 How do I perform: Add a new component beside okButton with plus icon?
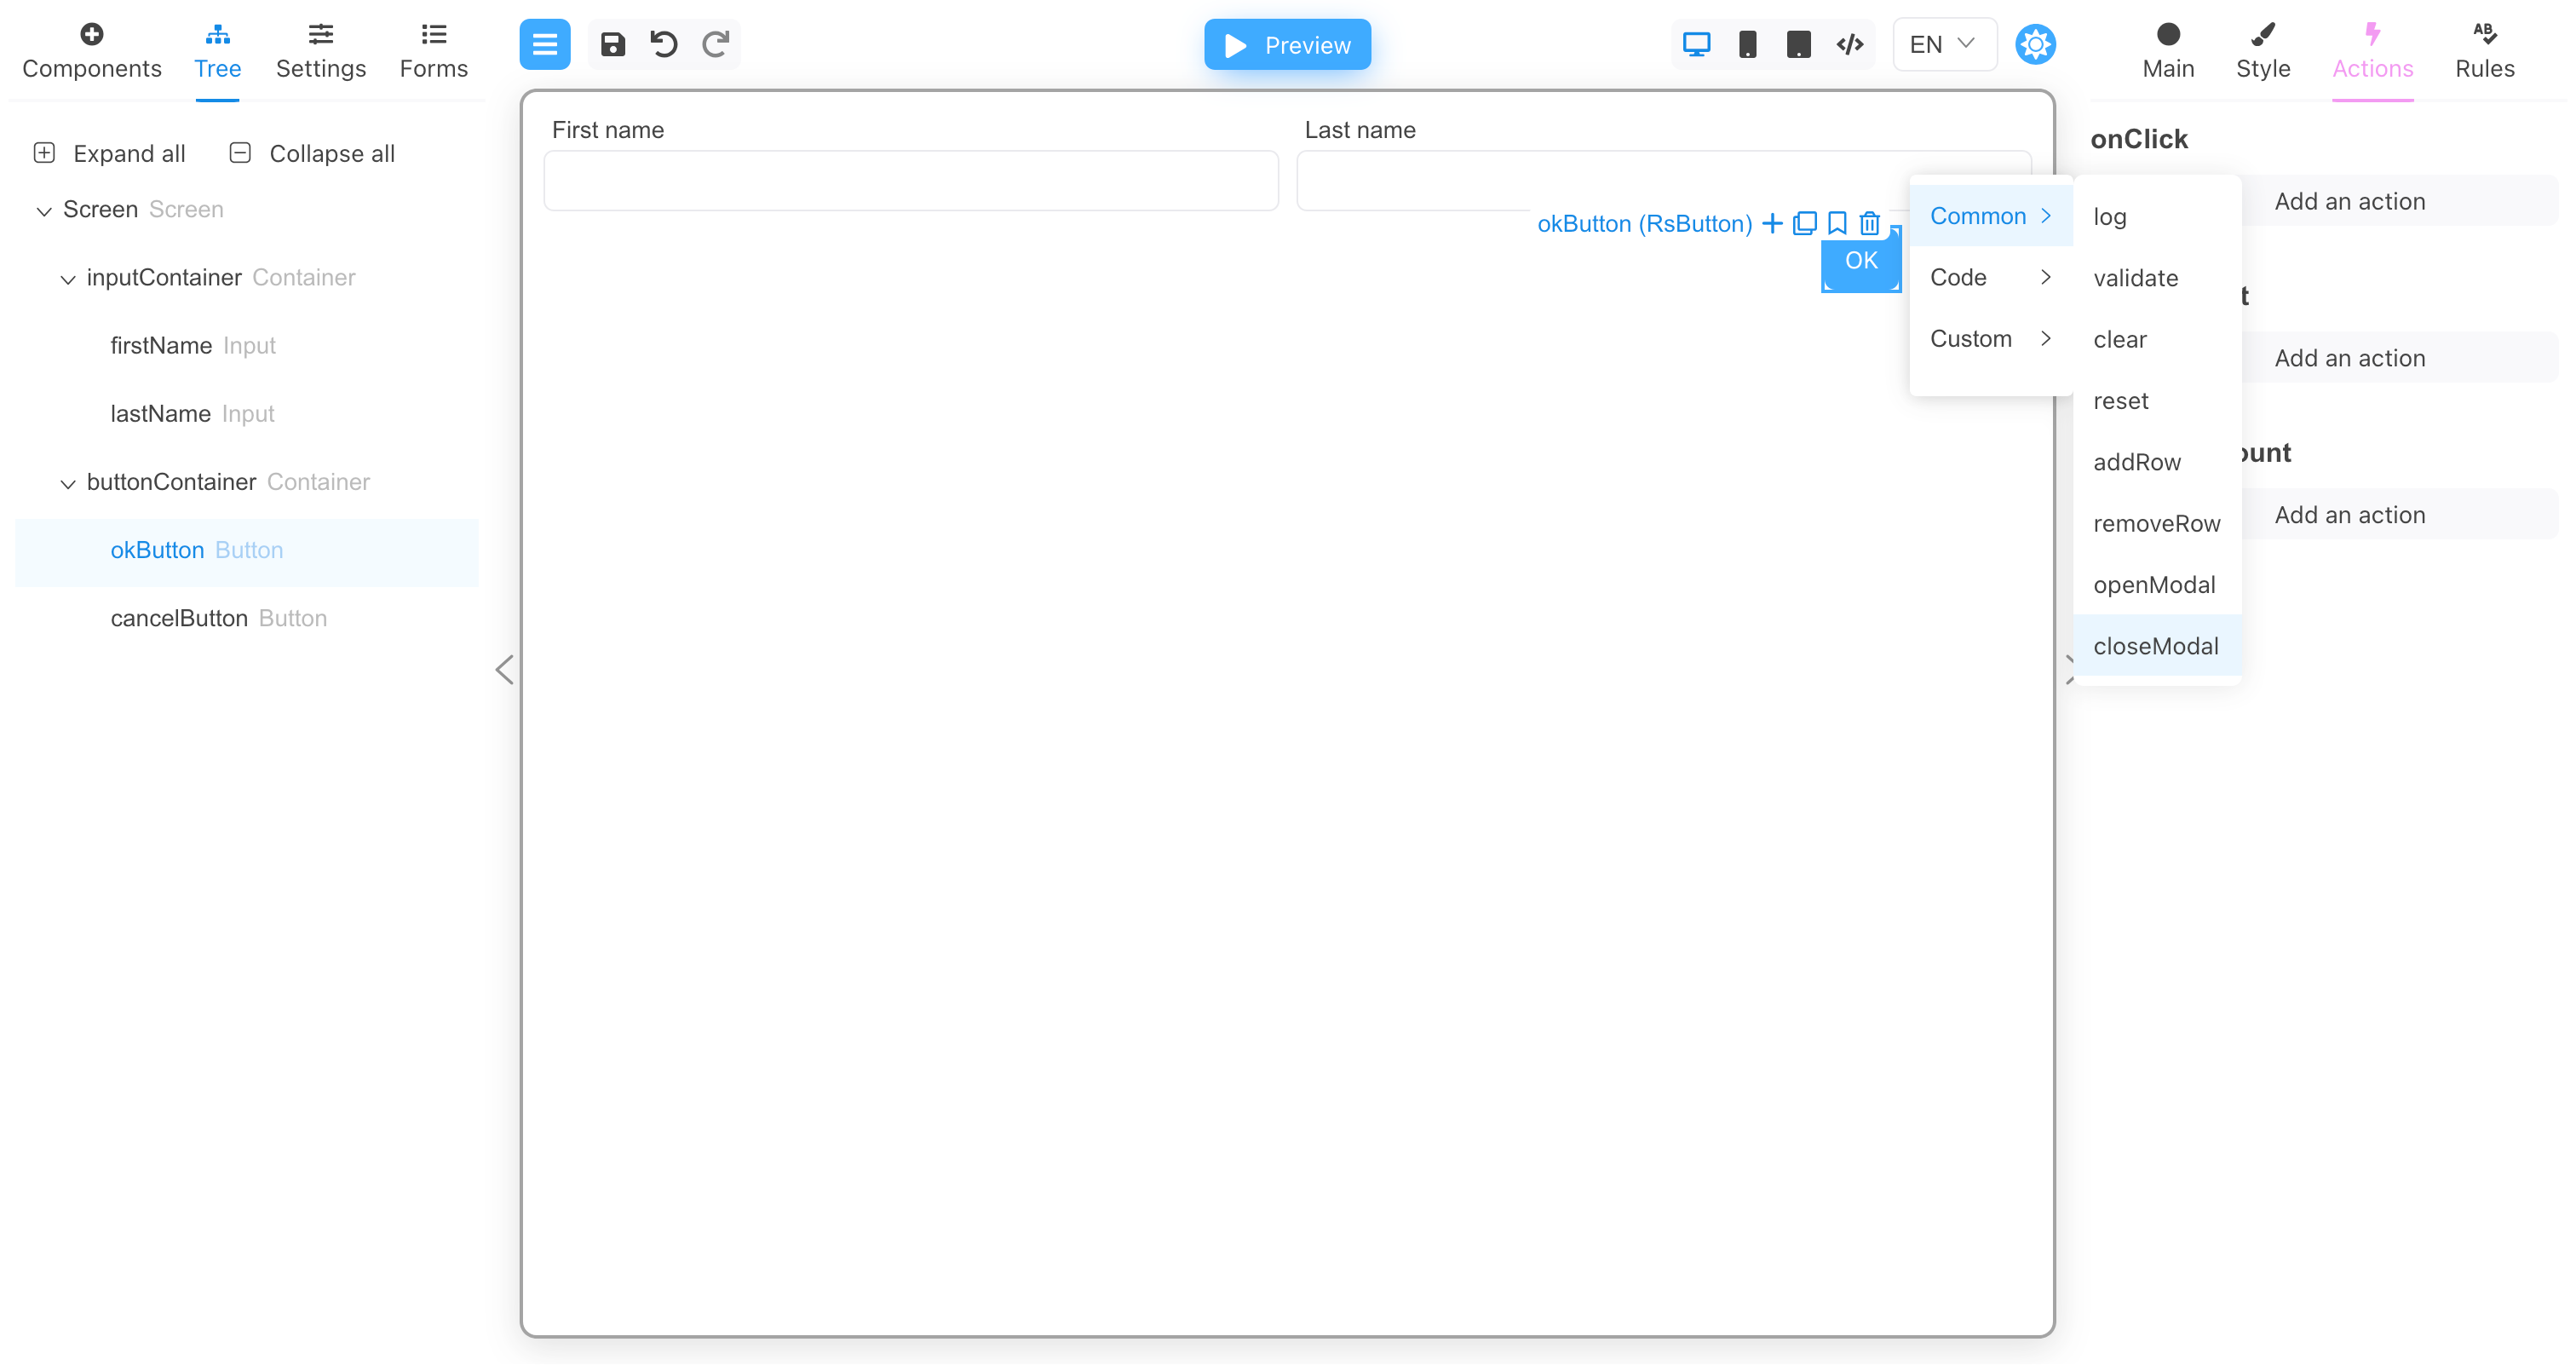[x=1772, y=223]
